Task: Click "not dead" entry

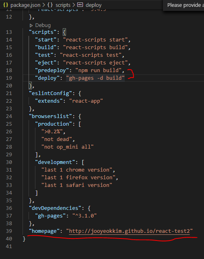Action: [56, 139]
